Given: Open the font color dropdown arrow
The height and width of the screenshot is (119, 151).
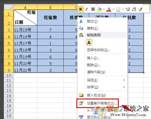Looking at the screenshot, I should pyautogui.click(x=113, y=9).
